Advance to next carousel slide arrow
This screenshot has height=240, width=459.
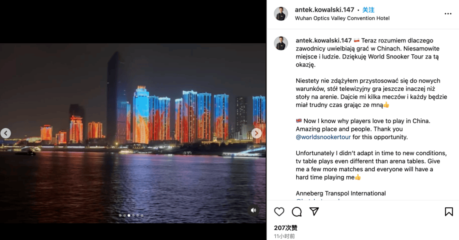(256, 133)
